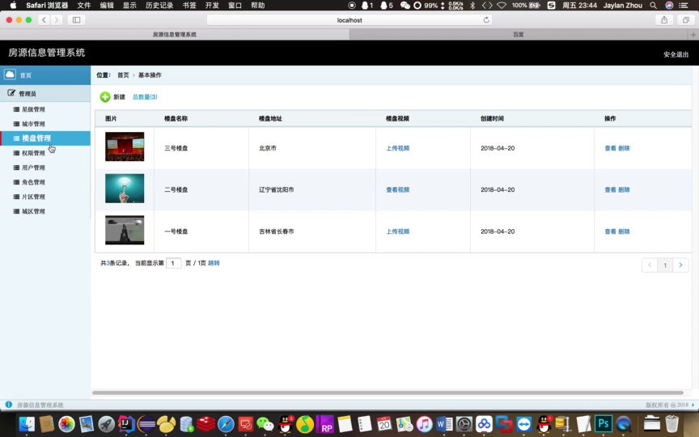
Task: Go forward with Safari's forward arrow
Action: tap(56, 19)
